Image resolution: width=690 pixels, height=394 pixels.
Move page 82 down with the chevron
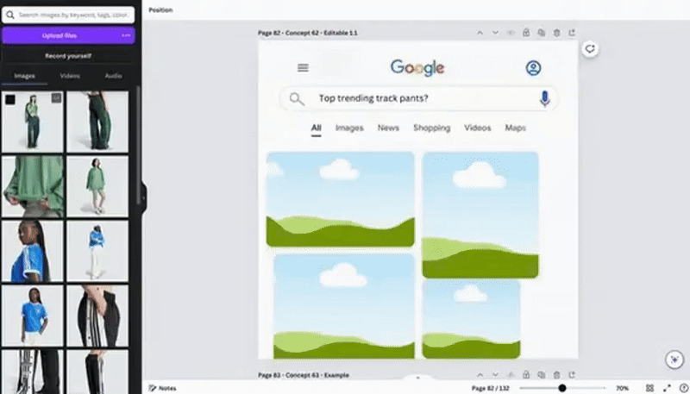click(x=495, y=33)
